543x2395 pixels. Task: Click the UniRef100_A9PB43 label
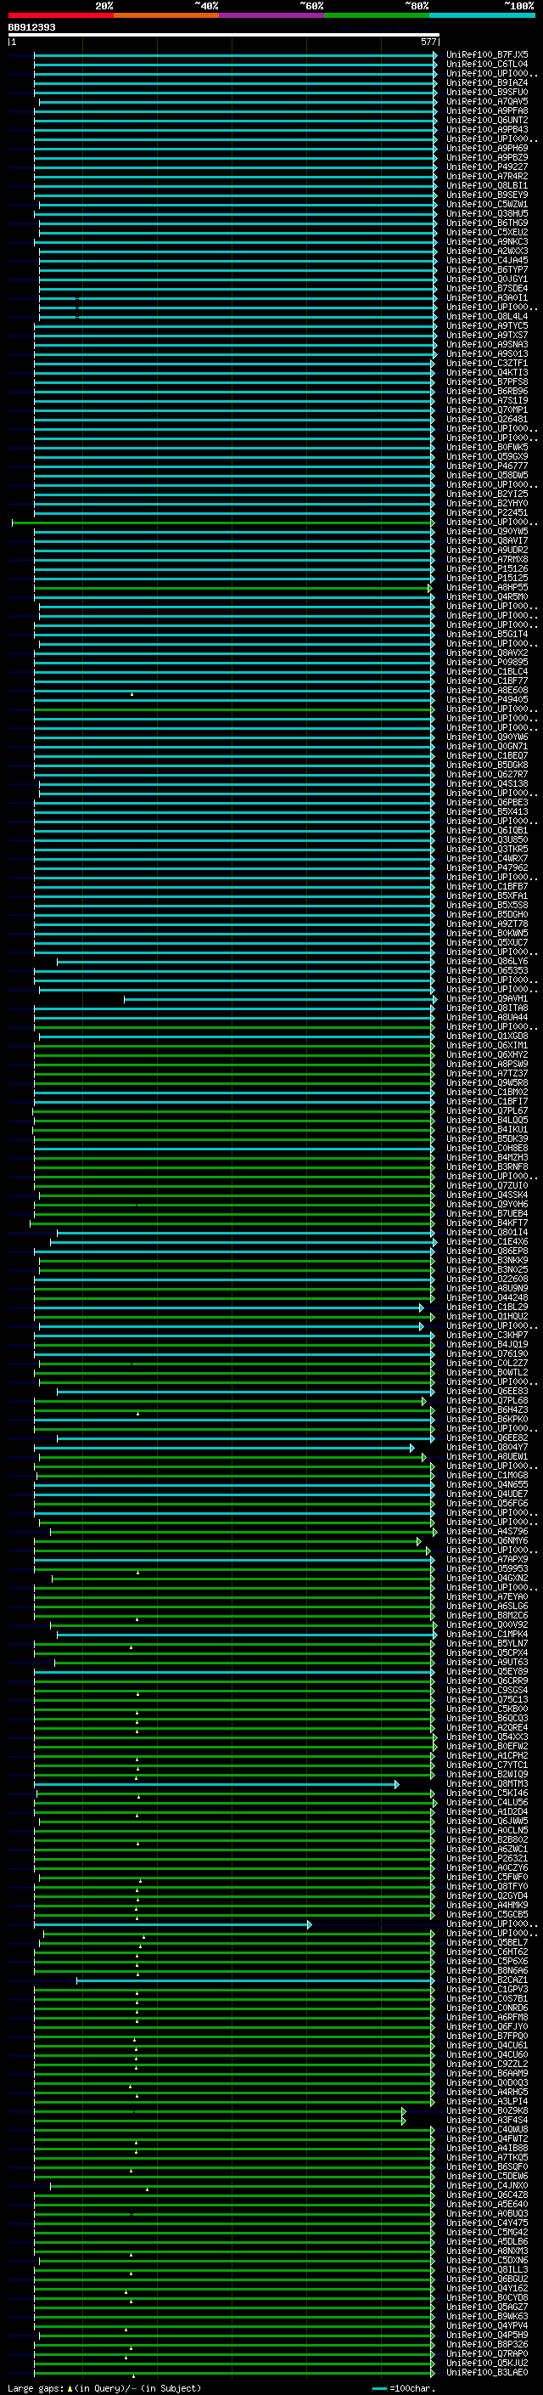[x=487, y=129]
